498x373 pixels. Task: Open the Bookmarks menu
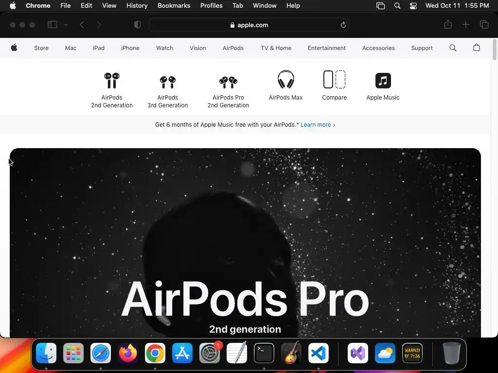(174, 6)
